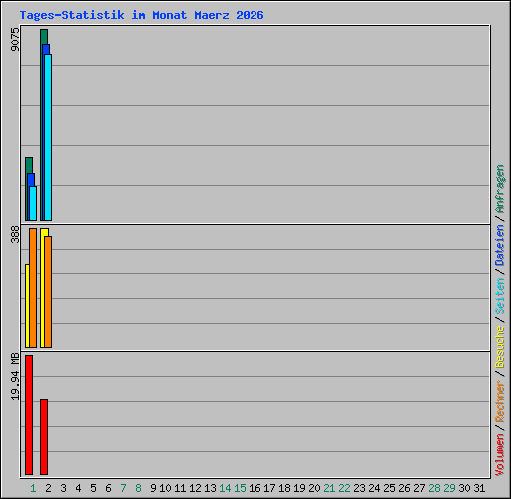The height and width of the screenshot is (499, 511).
Task: Click day '3' on the x-axis
Action: click(x=63, y=488)
